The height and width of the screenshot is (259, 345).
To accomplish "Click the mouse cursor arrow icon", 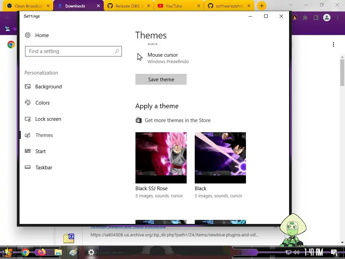I will pyautogui.click(x=140, y=57).
